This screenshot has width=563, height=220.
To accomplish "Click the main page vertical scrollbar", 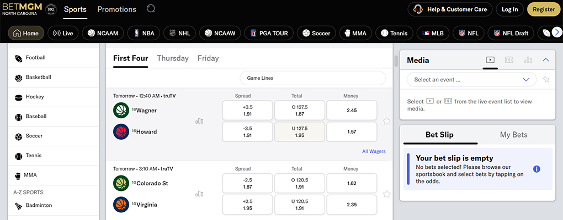I will (396, 61).
